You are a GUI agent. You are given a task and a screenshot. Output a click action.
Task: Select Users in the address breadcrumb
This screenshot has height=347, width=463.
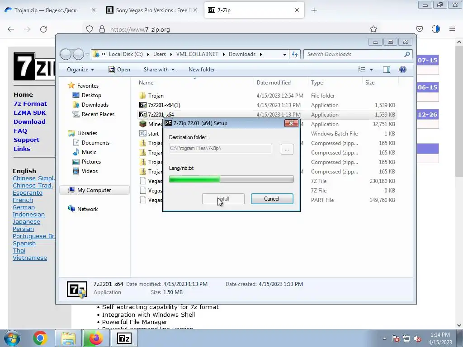pos(160,54)
